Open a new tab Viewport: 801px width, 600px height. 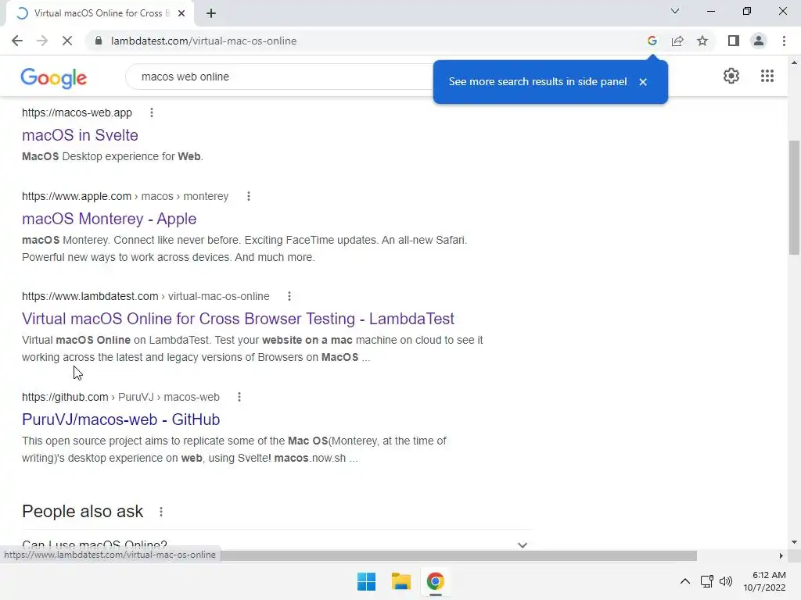tap(211, 13)
